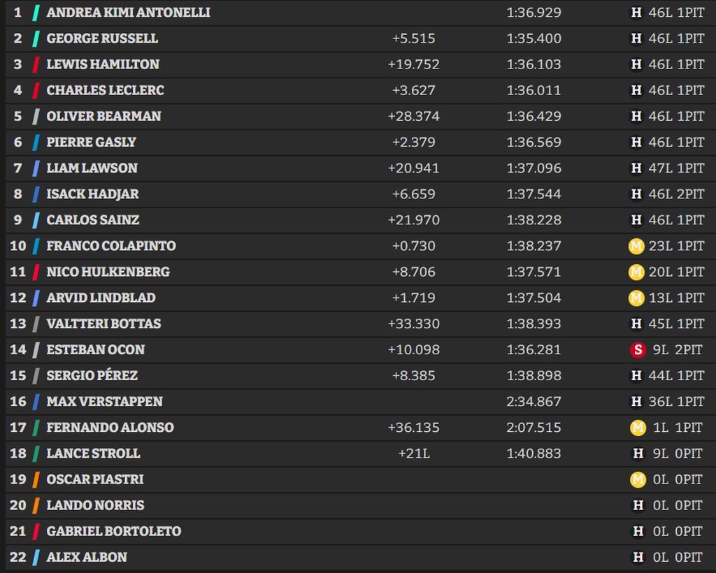
Task: Select the medium tyre icon beside Arvid Lindblad
Action: pyautogui.click(x=636, y=298)
